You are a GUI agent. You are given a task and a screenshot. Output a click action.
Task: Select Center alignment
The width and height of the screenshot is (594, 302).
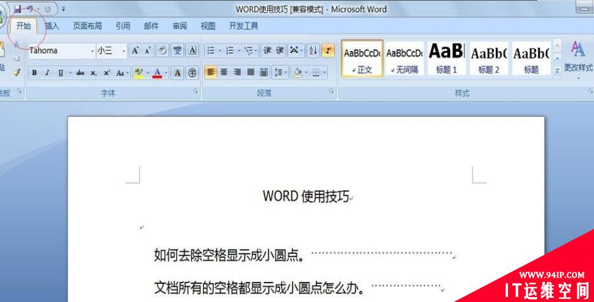[x=224, y=72]
